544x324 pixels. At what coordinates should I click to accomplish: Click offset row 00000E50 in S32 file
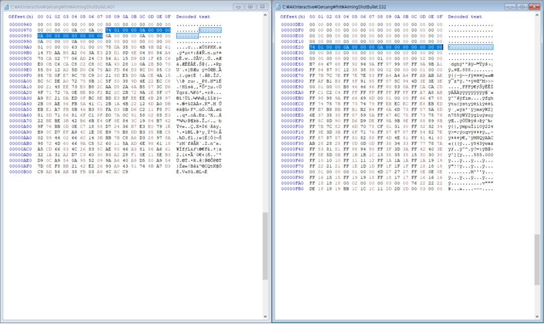click(x=292, y=64)
